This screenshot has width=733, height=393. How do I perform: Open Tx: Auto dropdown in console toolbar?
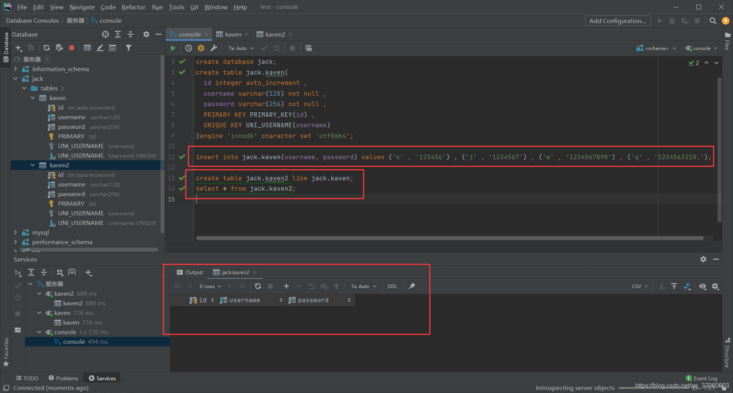[x=241, y=48]
